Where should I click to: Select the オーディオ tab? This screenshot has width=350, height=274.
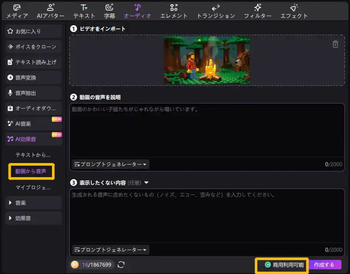pos(137,12)
